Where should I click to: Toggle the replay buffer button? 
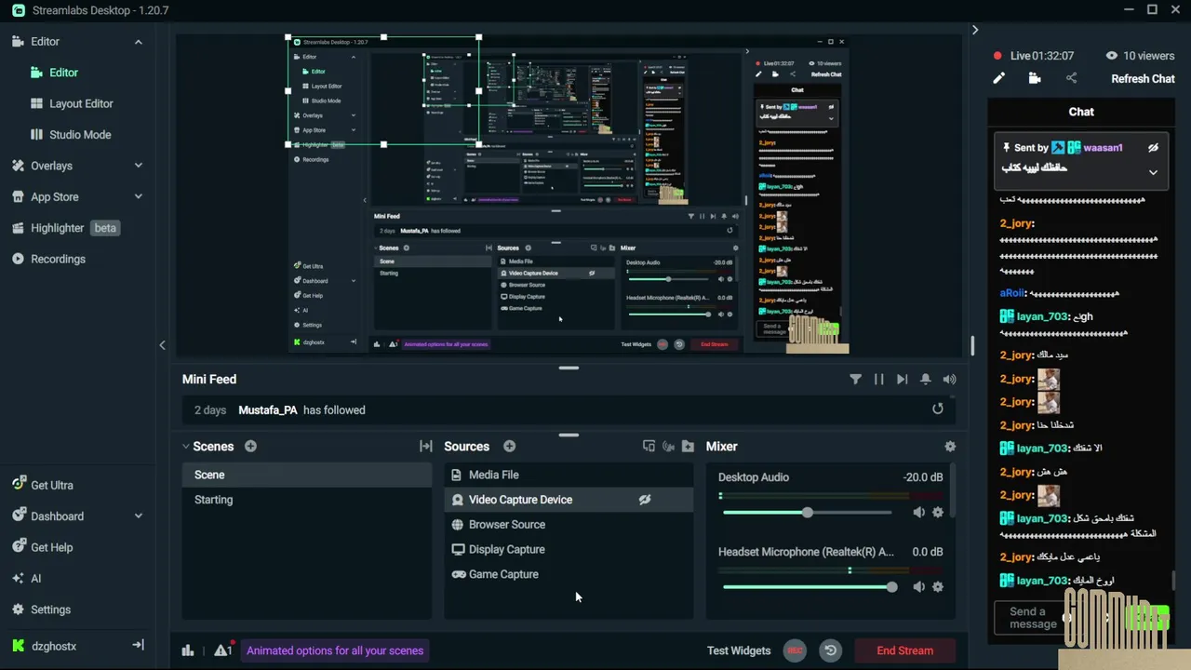pyautogui.click(x=831, y=651)
